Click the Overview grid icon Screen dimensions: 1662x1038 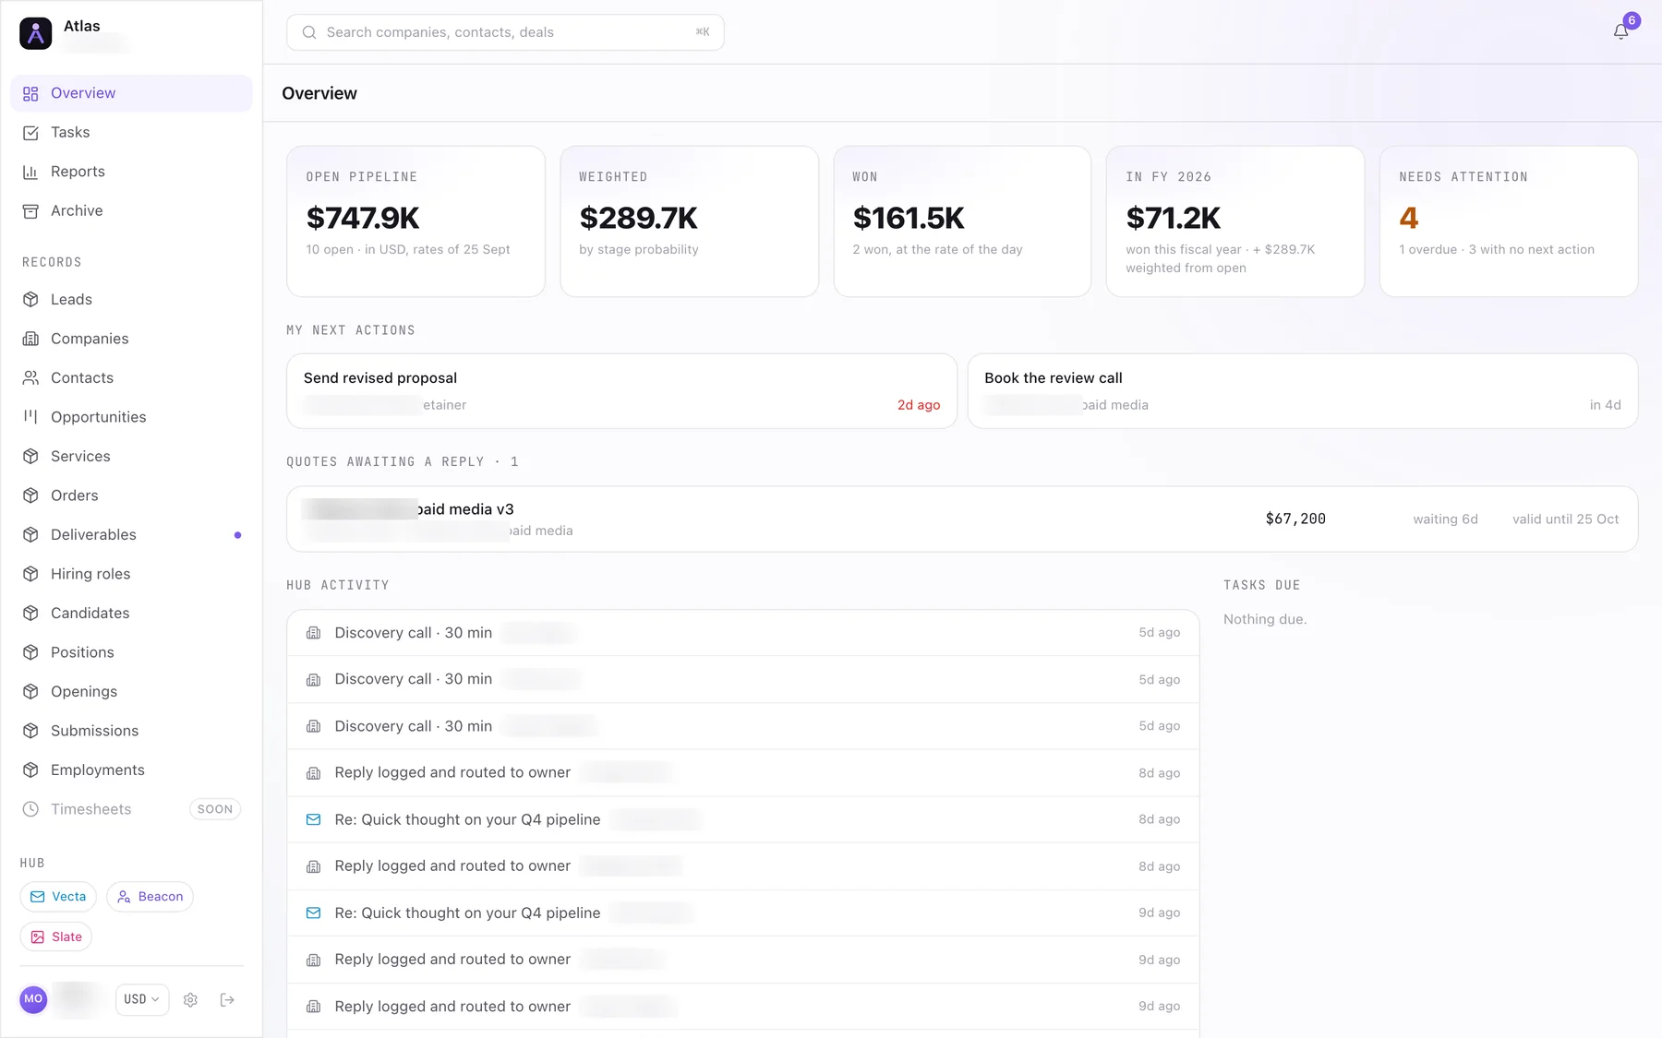click(30, 93)
